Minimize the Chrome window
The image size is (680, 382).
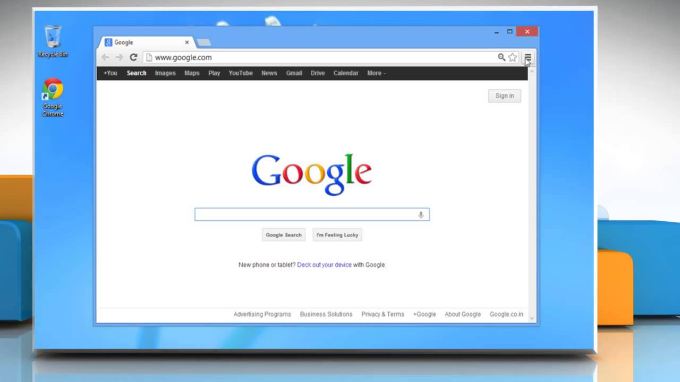(x=497, y=32)
